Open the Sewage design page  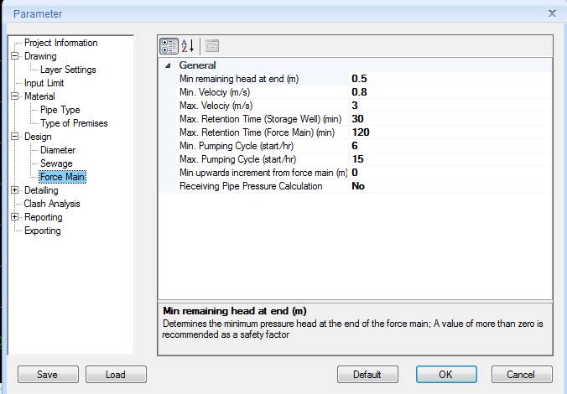point(56,163)
